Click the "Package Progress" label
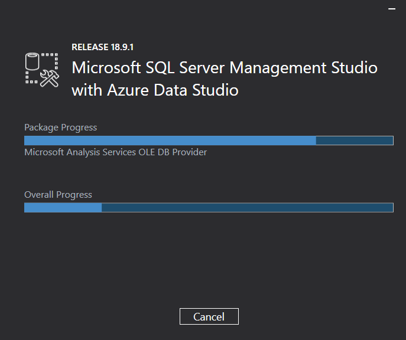 pyautogui.click(x=60, y=127)
